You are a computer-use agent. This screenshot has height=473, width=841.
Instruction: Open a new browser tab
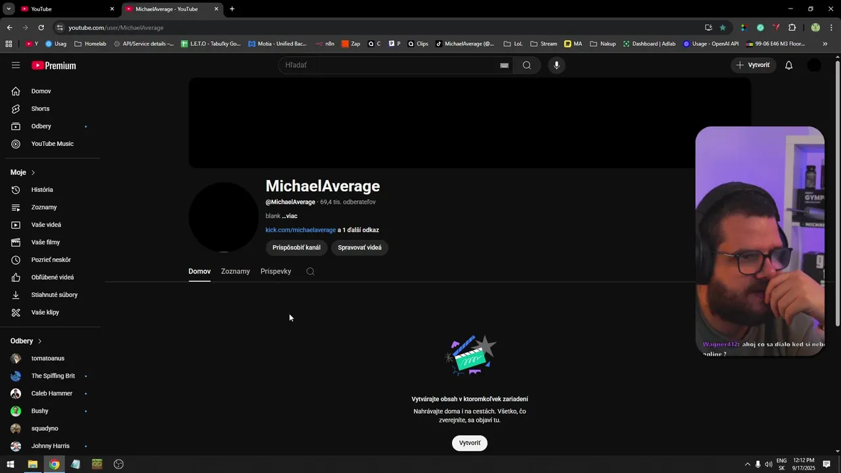(x=232, y=9)
